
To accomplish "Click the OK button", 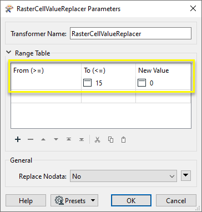I will 131,200.
